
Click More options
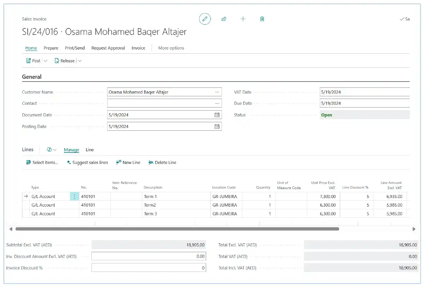point(171,48)
